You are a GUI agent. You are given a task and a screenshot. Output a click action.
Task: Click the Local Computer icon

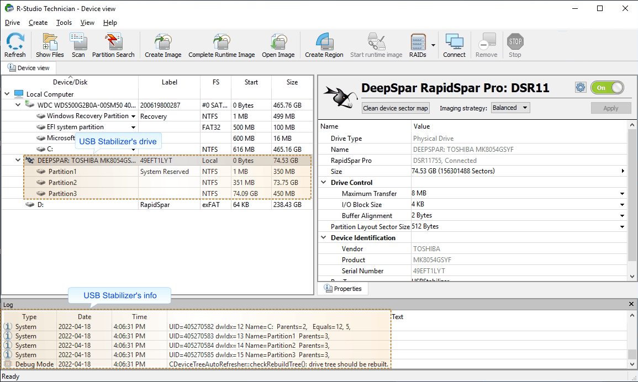tap(19, 94)
